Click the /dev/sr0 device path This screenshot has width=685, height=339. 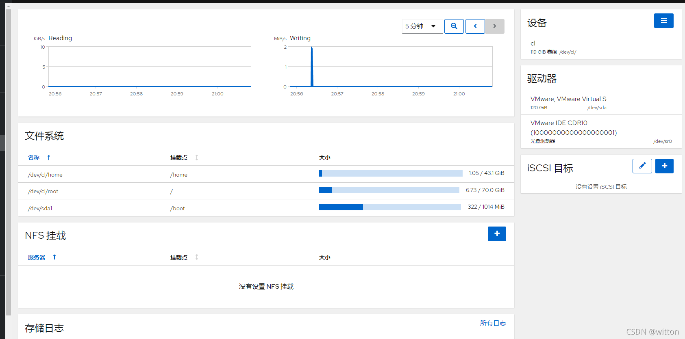tap(663, 141)
